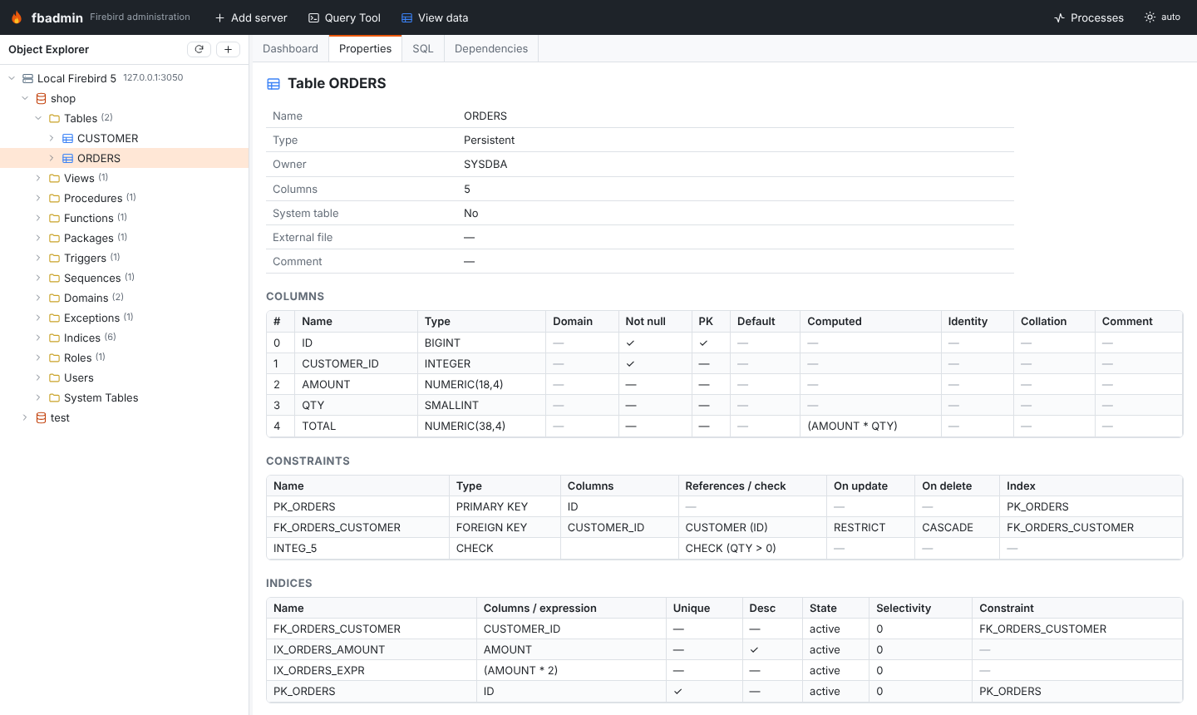This screenshot has width=1197, height=715.
Task: Click the table icon next to ORDERS in tree
Action: (67, 158)
